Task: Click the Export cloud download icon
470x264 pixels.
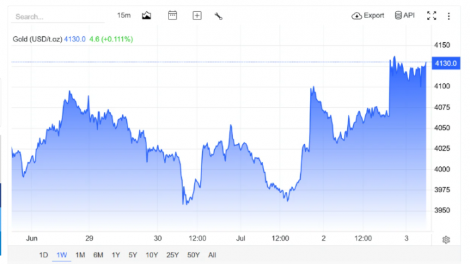Action: (x=357, y=15)
